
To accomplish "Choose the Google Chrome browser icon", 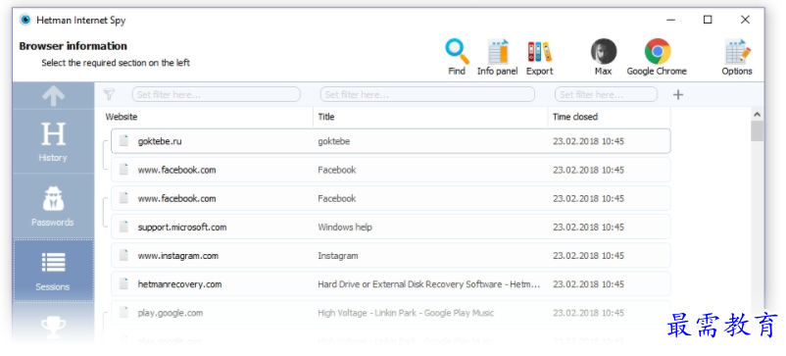I will 657,57.
